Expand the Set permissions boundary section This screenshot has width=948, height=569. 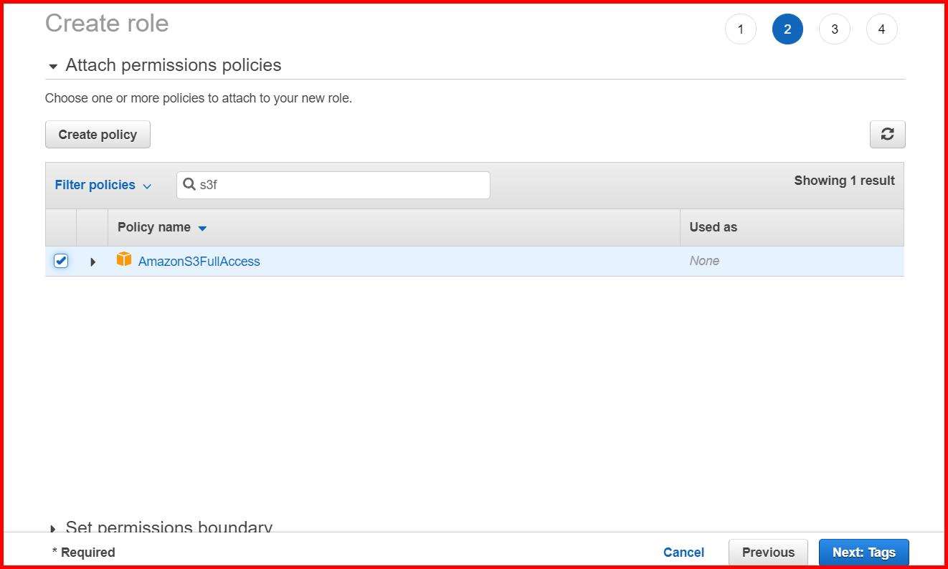(54, 528)
